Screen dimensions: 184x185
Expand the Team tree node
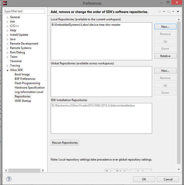(7, 57)
